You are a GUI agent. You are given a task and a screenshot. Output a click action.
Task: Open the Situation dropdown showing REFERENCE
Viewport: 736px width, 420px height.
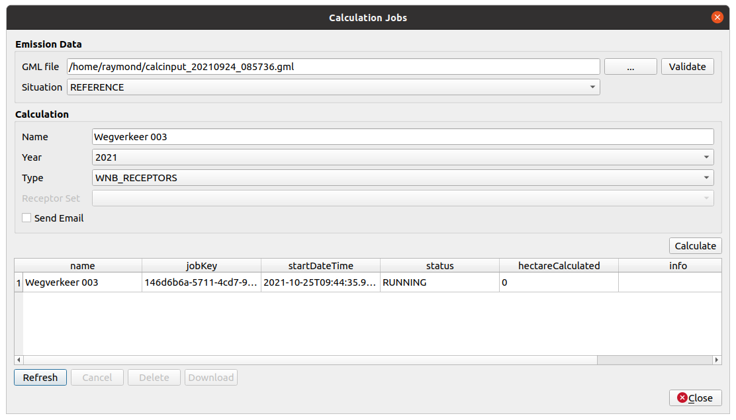[x=333, y=87]
